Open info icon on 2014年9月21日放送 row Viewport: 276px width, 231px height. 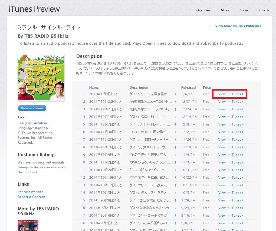click(x=175, y=208)
